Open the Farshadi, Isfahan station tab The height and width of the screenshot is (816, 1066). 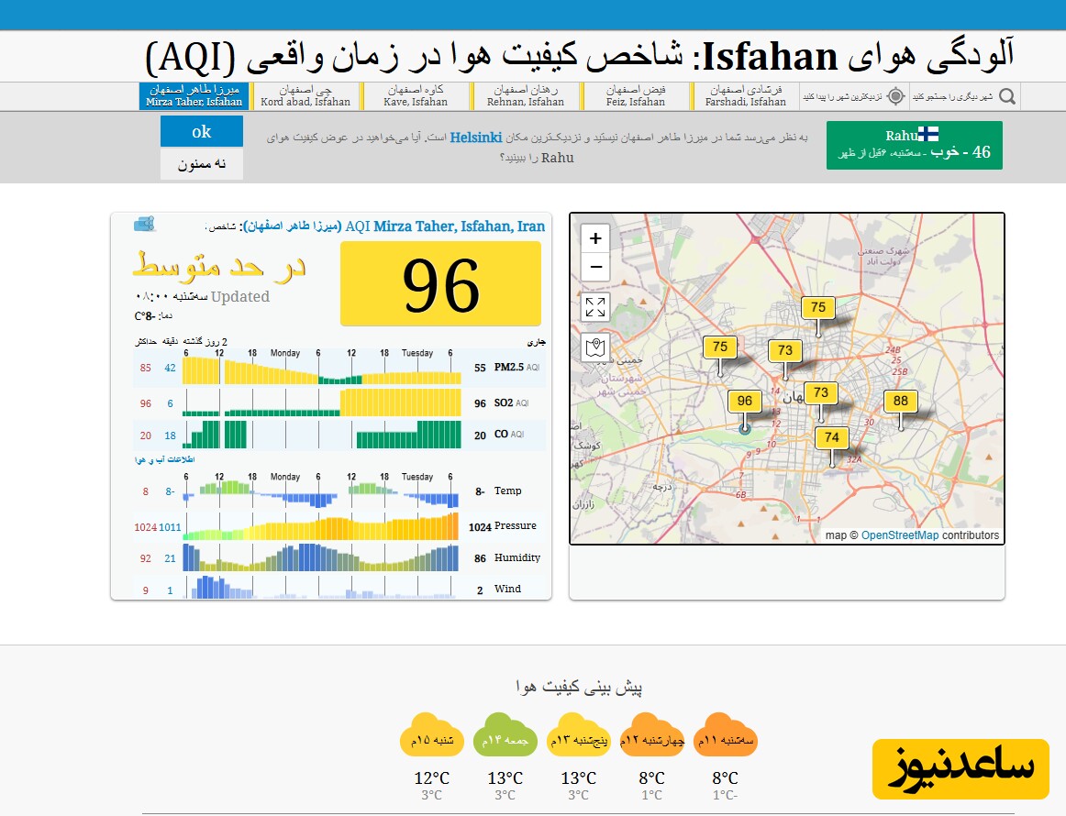(x=745, y=96)
